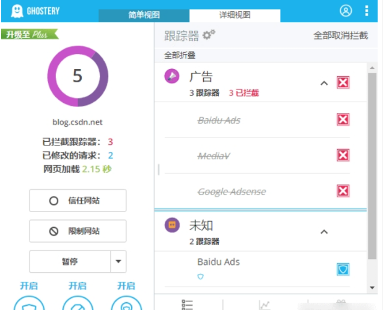Viewport: 386px width, 310px height.
Task: Select Baidu Ads under 未知 category
Action: coord(218,262)
